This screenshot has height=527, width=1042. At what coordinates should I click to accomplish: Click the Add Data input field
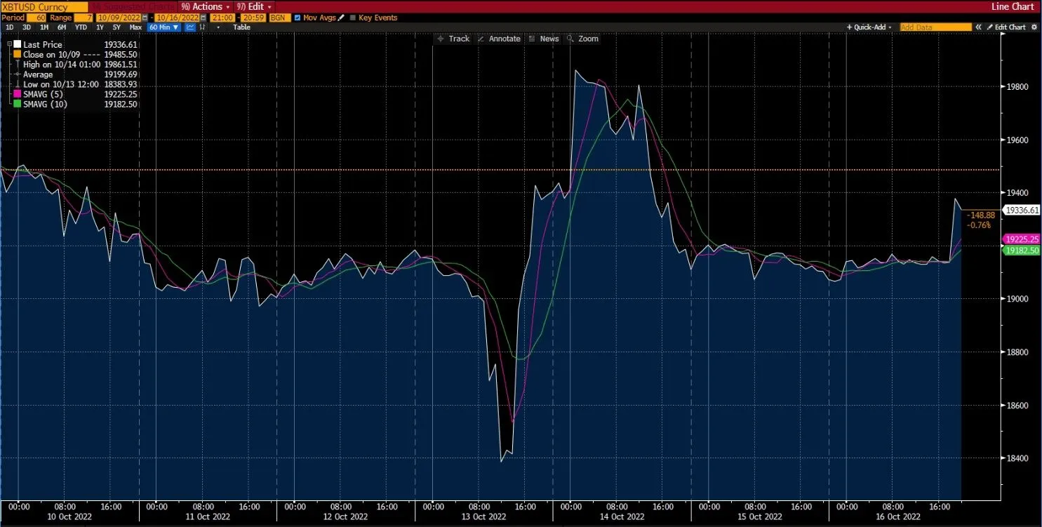click(x=935, y=27)
